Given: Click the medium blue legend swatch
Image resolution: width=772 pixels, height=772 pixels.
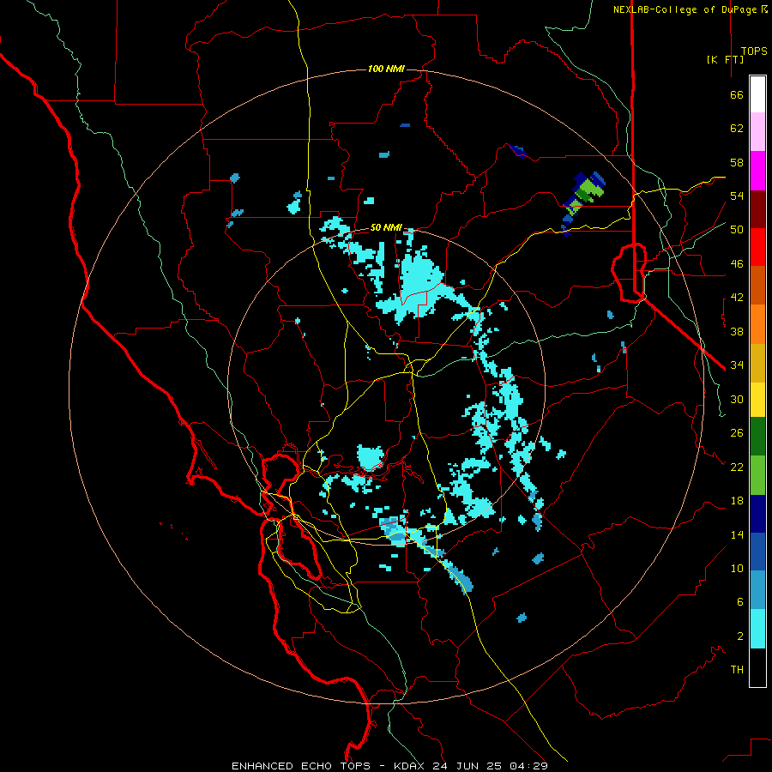Looking at the screenshot, I should click(x=757, y=552).
